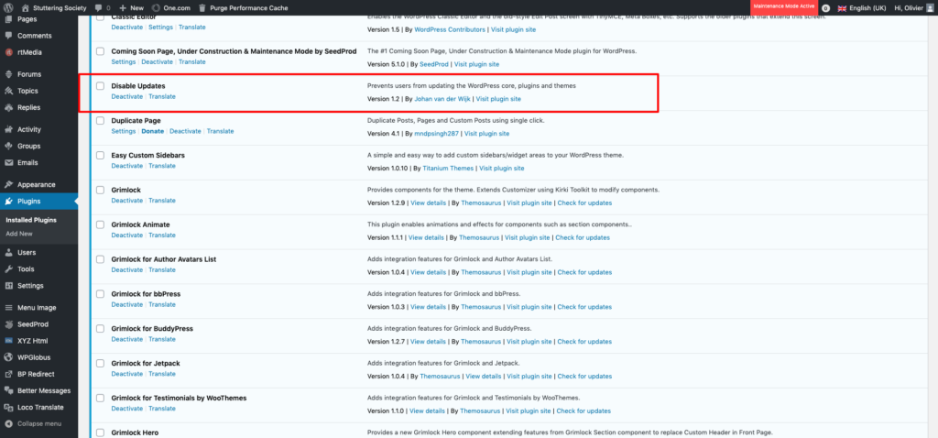Select Grimlock for bbPress checkbox
The height and width of the screenshot is (438, 938).
(x=101, y=294)
